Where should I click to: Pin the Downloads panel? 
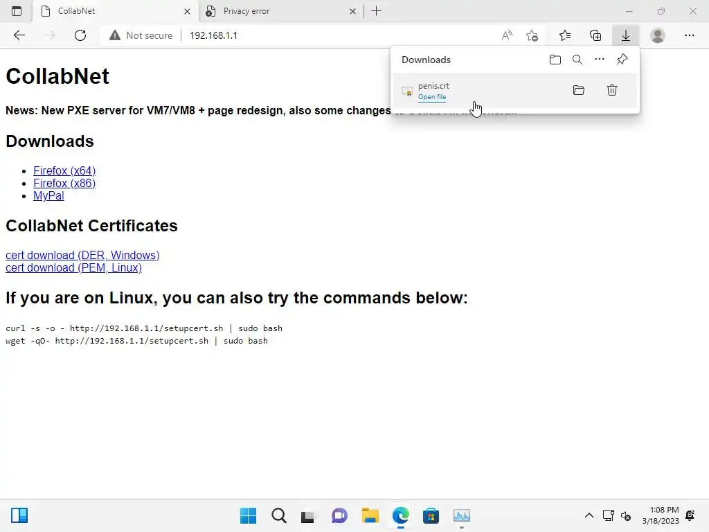pyautogui.click(x=622, y=60)
